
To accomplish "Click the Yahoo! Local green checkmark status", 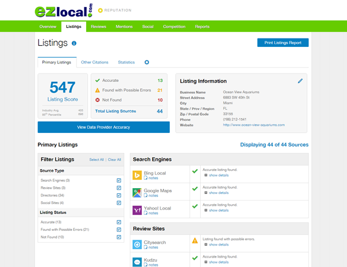I will pos(195,206).
